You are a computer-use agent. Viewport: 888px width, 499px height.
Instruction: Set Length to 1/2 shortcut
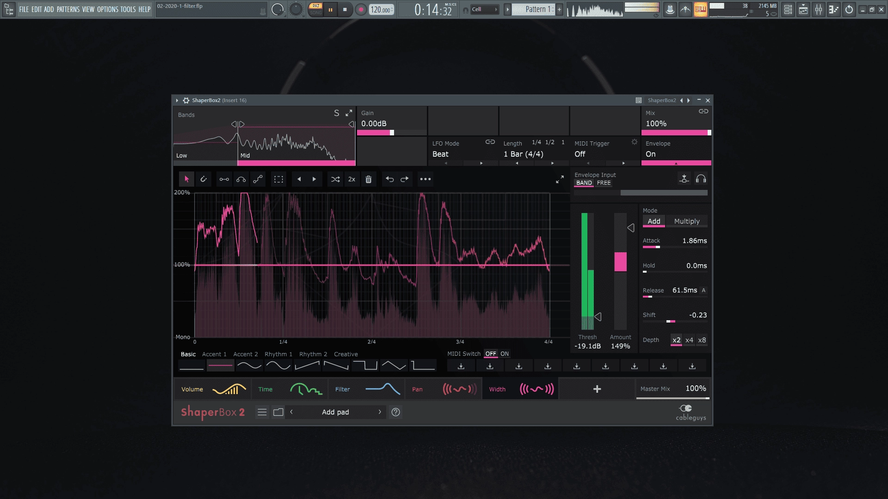pyautogui.click(x=549, y=142)
